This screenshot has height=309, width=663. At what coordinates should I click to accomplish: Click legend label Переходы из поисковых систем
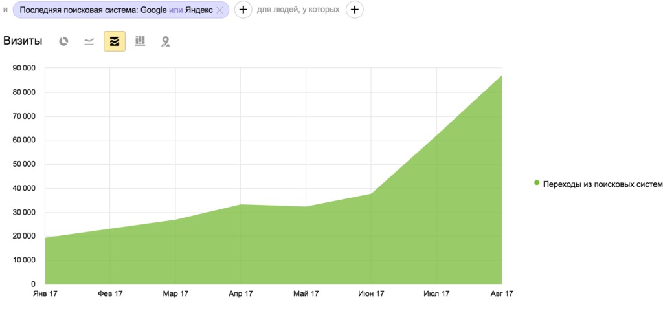(x=602, y=184)
